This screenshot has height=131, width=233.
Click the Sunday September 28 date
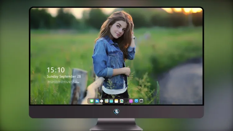click(64, 76)
